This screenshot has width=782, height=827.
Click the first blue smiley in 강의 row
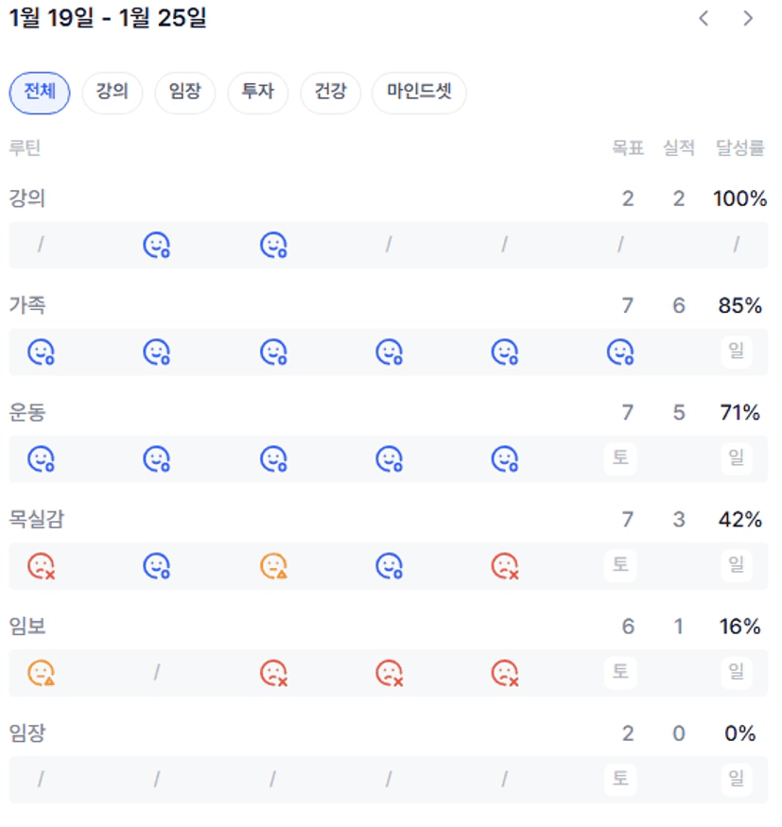(156, 246)
